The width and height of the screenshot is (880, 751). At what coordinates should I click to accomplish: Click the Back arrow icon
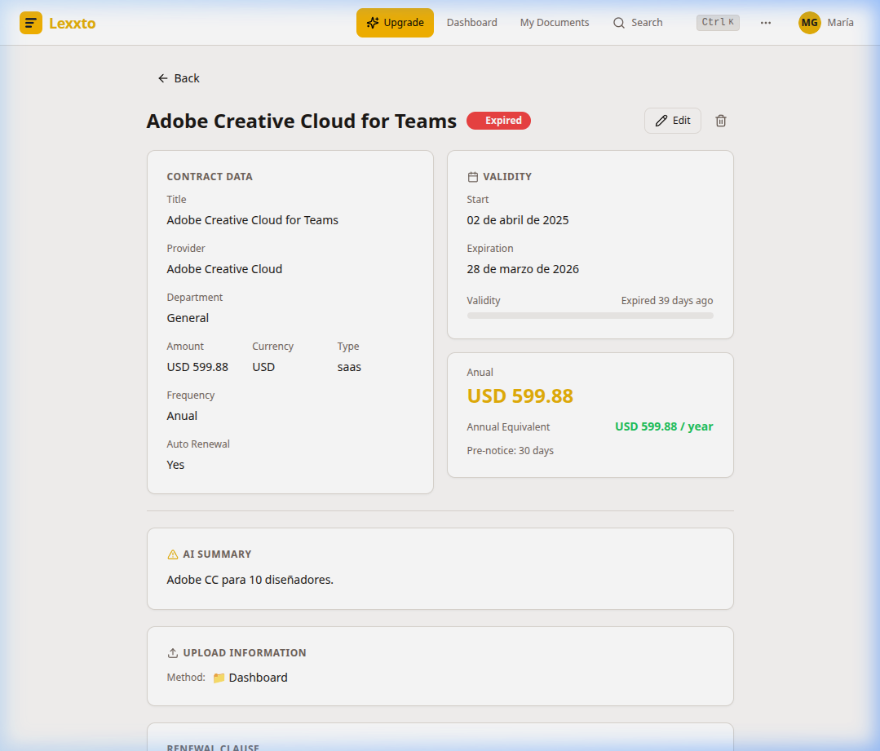(x=163, y=78)
